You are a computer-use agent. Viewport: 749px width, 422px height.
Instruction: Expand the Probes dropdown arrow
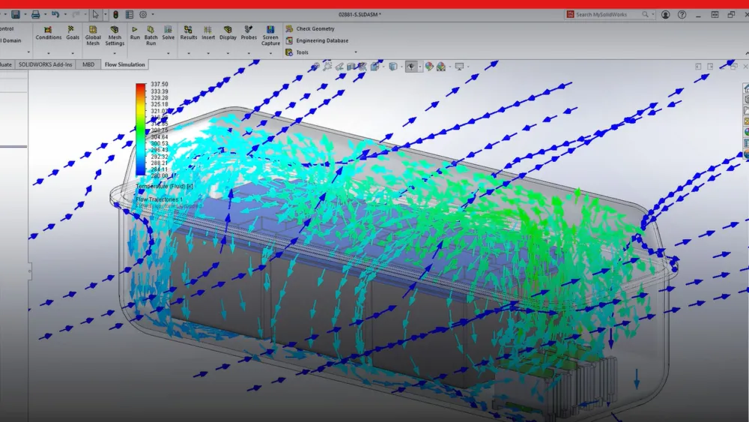[249, 53]
